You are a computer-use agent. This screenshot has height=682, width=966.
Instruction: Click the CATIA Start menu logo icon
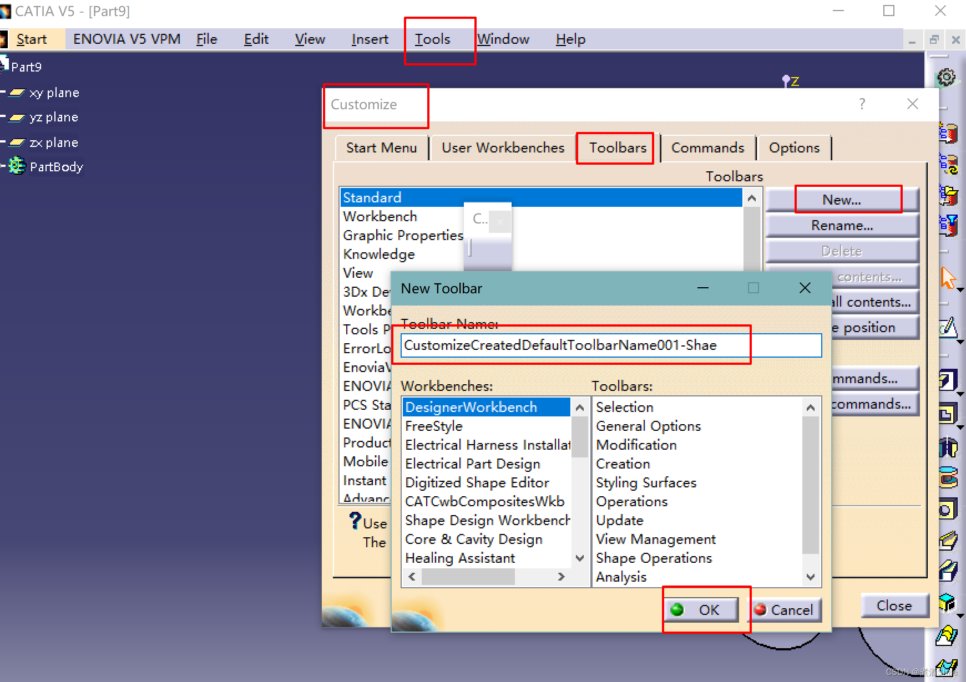click(3, 39)
